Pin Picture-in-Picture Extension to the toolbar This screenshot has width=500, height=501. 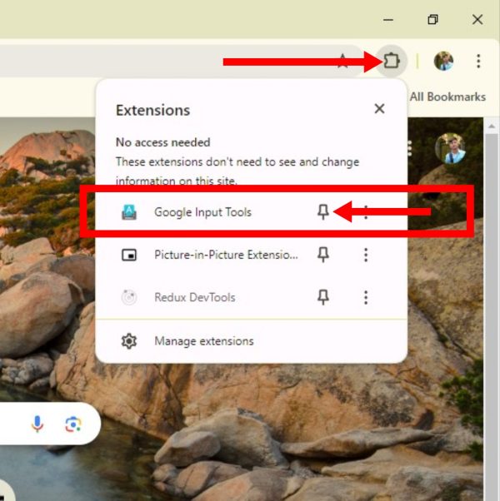point(323,255)
